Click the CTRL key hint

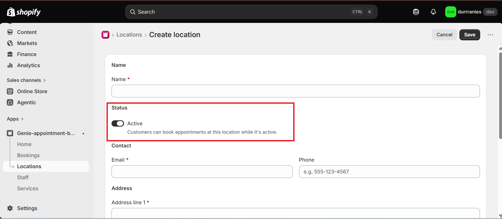point(357,12)
